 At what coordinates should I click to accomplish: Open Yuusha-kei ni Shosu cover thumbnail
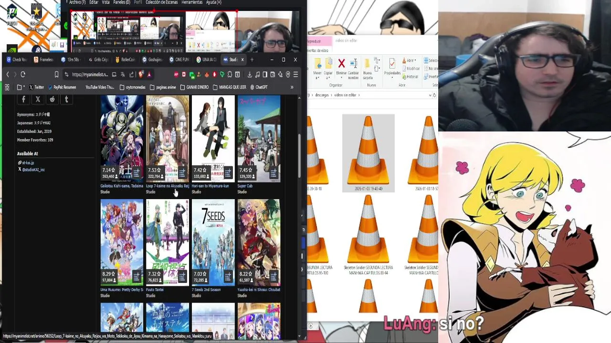259,242
